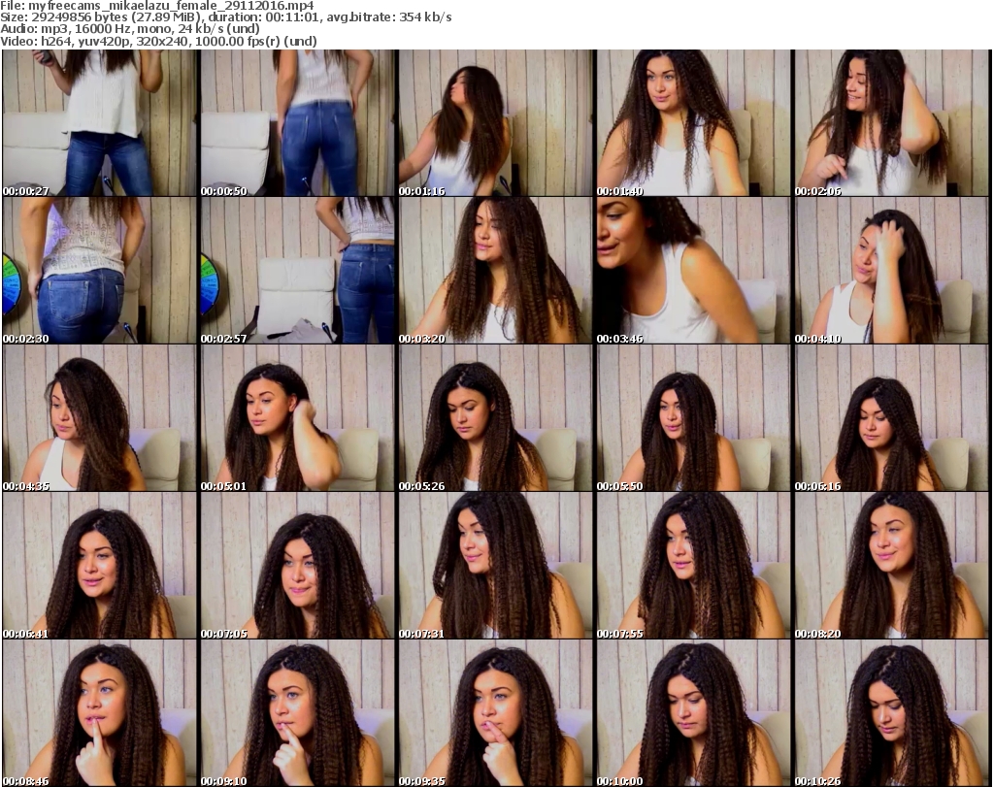Choose the thumbnail labeled 00:09:35
The height and width of the screenshot is (787, 994).
495,713
